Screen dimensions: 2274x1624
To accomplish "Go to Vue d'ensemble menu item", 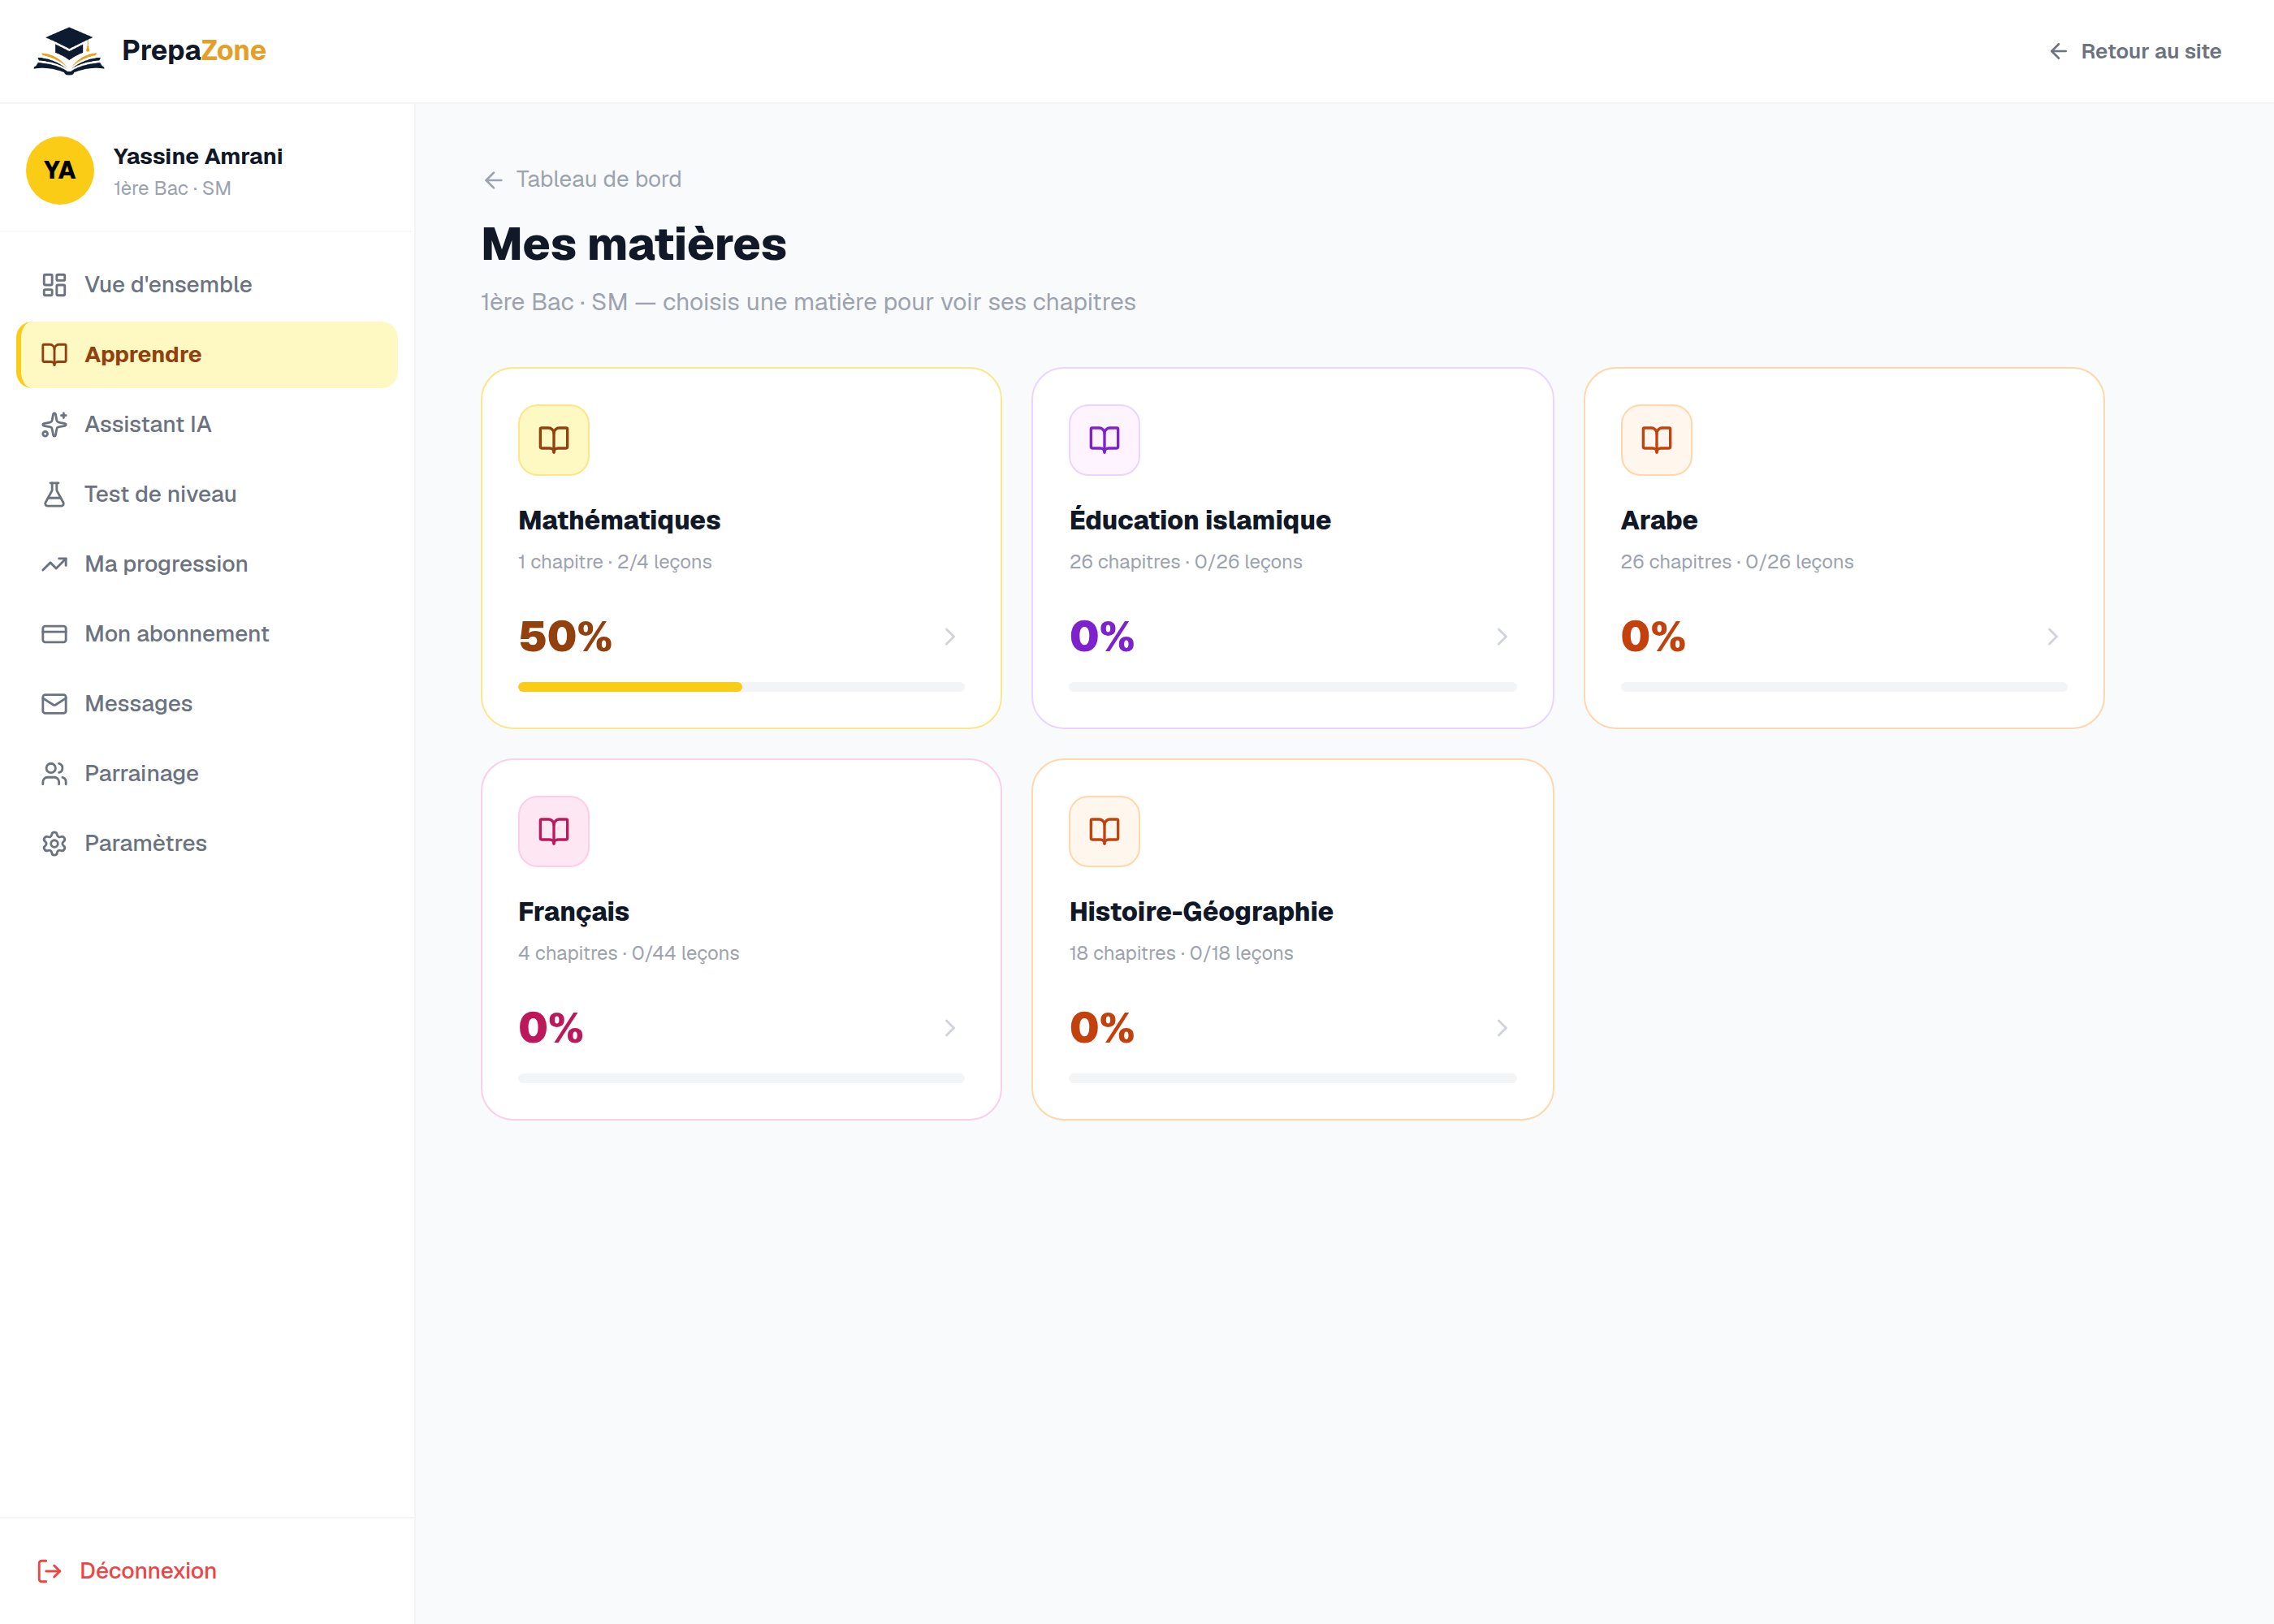I will [207, 285].
